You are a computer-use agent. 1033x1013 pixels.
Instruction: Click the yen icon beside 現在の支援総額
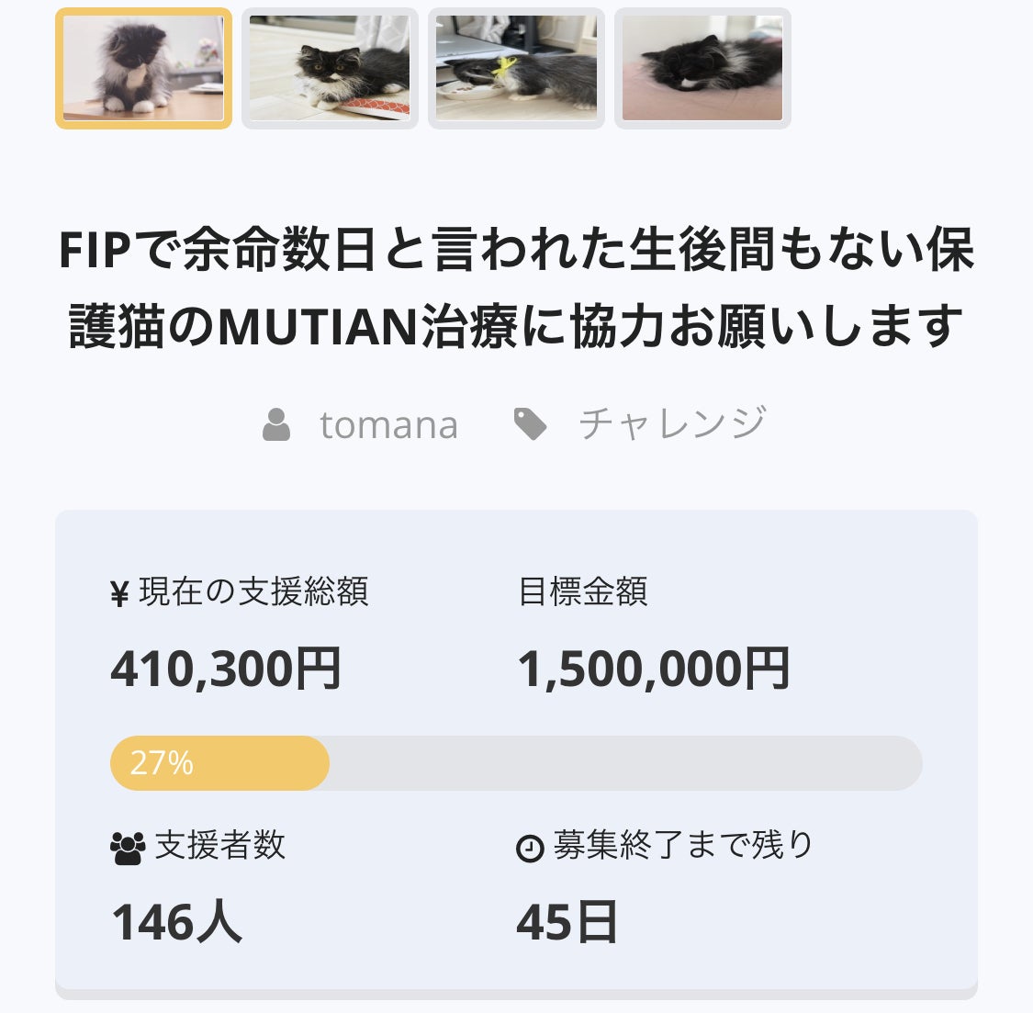coord(119,593)
